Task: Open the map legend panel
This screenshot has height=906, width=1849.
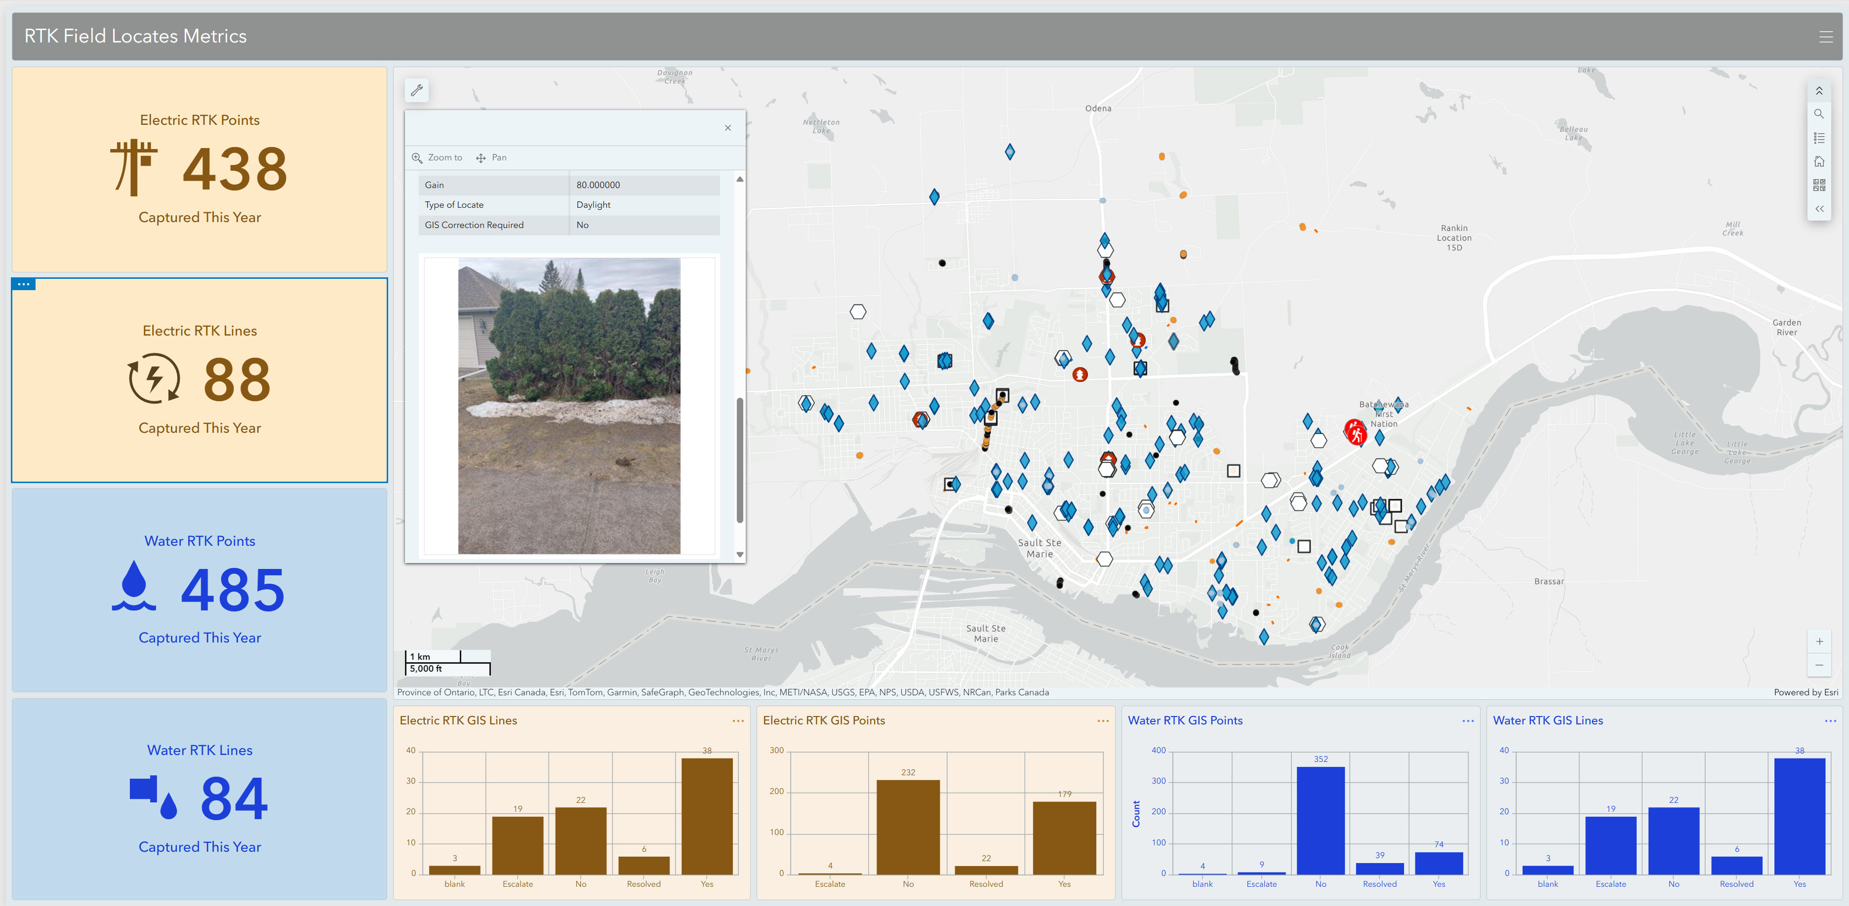Action: 1819,137
